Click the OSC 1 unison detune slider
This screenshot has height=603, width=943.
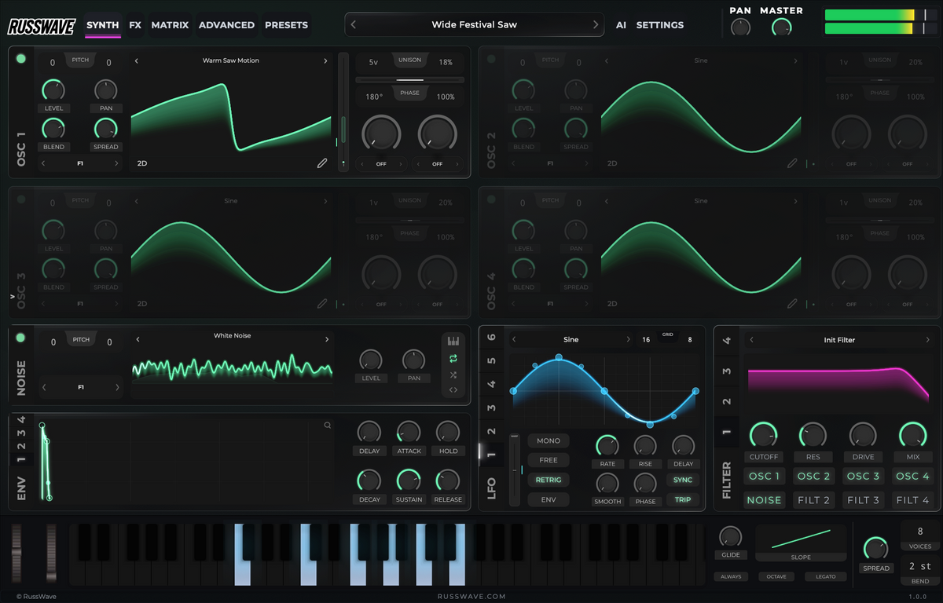tap(409, 79)
